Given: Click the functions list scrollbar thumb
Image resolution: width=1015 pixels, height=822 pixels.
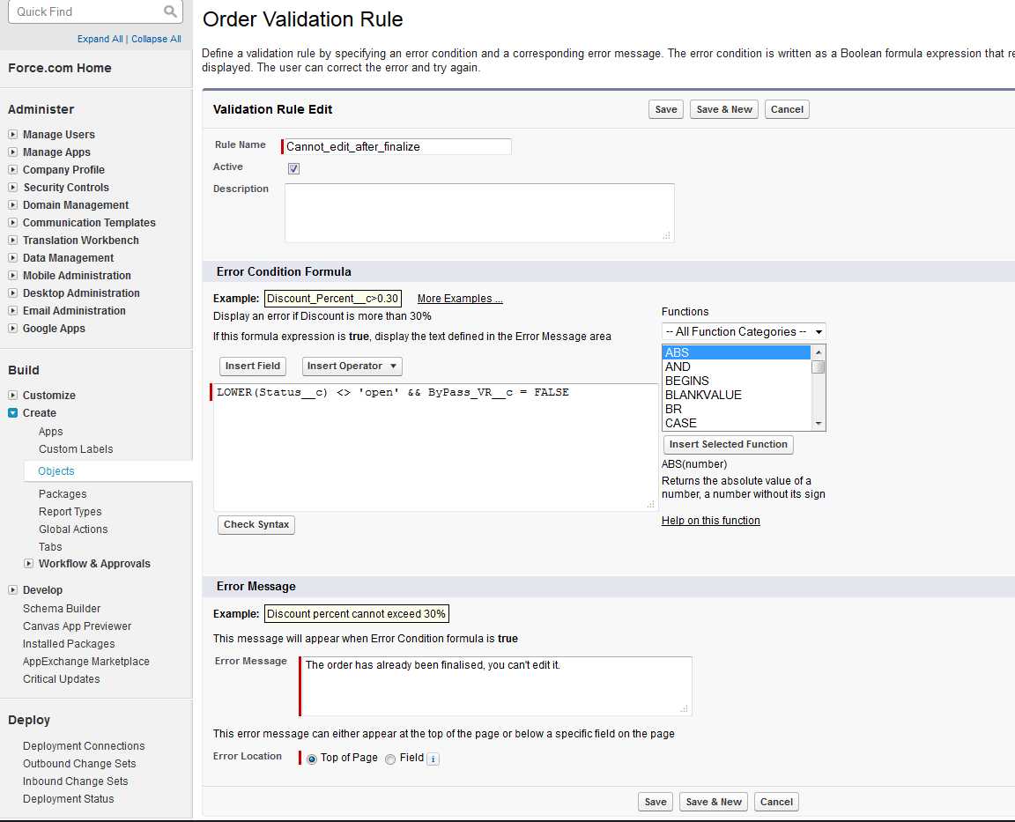Looking at the screenshot, I should pos(819,367).
